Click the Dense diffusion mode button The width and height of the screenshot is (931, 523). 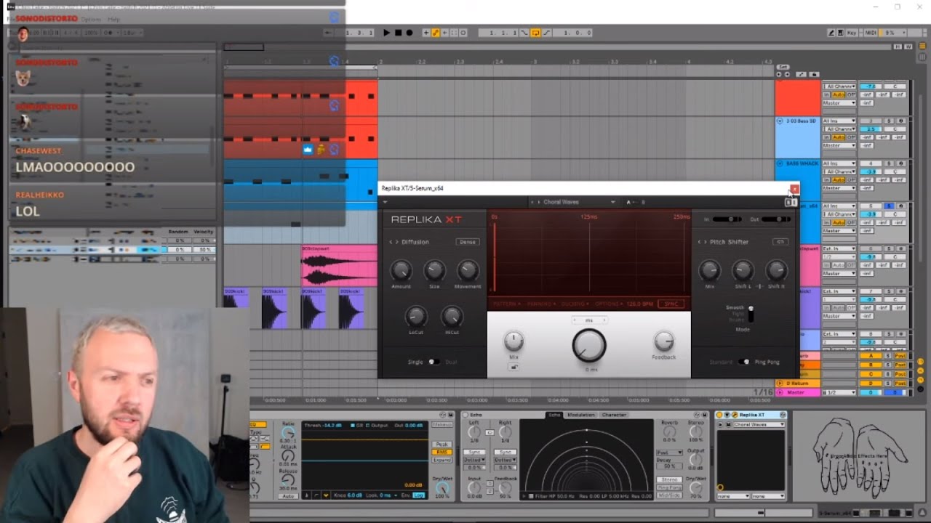click(x=467, y=242)
